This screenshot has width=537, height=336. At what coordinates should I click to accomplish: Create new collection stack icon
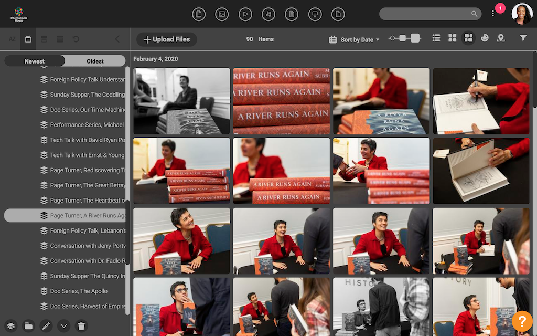tap(11, 325)
